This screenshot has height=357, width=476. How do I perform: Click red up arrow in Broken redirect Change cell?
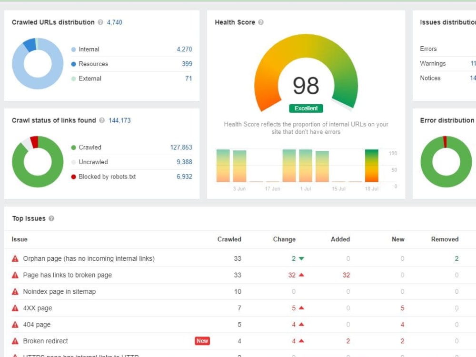click(301, 341)
